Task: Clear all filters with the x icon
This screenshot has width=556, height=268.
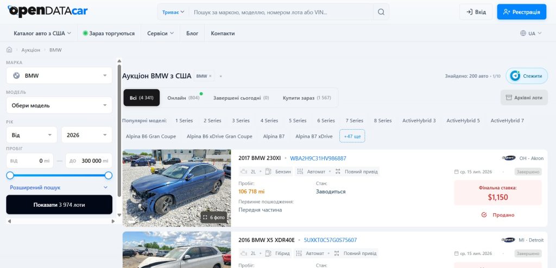Action: 220,76
